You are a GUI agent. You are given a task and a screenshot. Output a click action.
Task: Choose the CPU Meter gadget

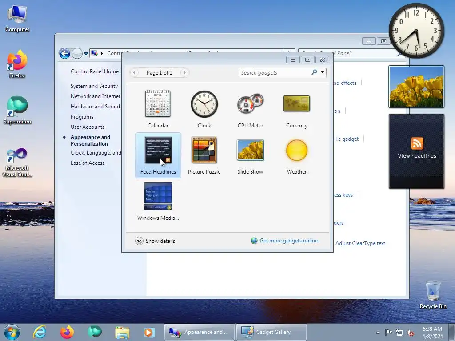click(x=251, y=109)
